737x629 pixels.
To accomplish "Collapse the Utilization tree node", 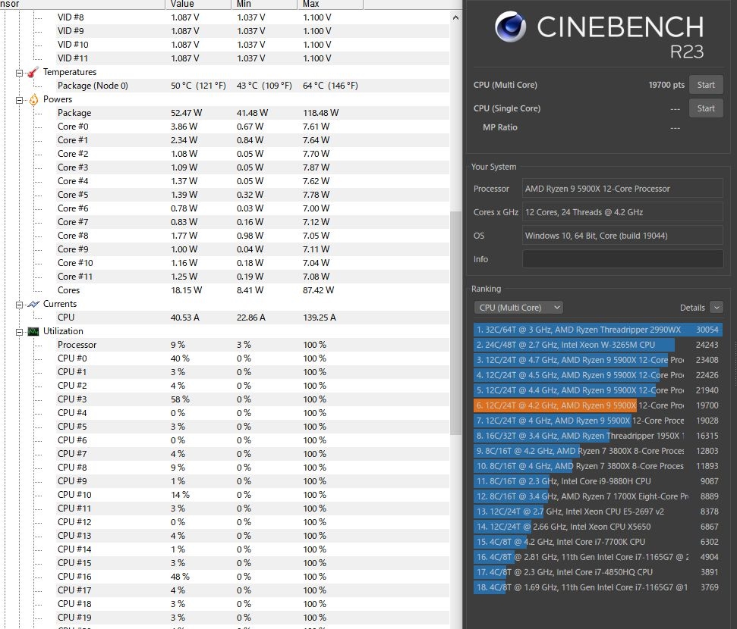I will point(19,332).
